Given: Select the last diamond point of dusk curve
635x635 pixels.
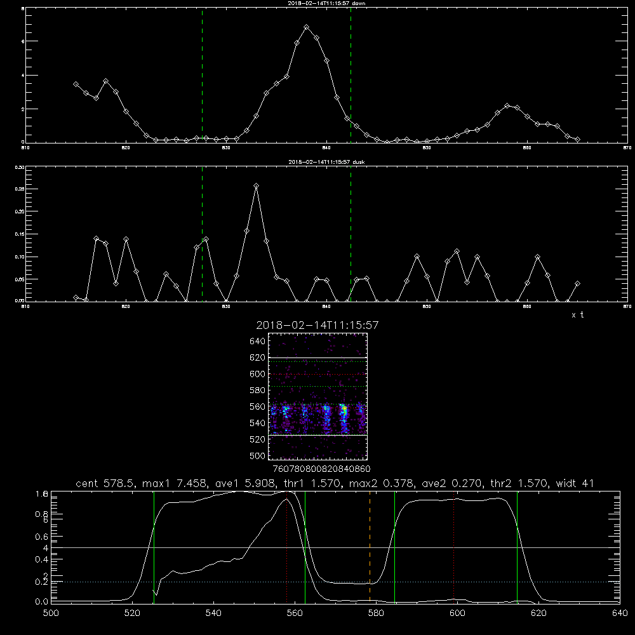Looking at the screenshot, I should pos(577,283).
